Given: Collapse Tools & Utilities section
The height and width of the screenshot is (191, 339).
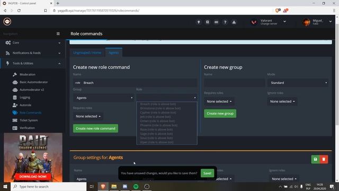Looking at the screenshot, I should pyautogui.click(x=59, y=64).
